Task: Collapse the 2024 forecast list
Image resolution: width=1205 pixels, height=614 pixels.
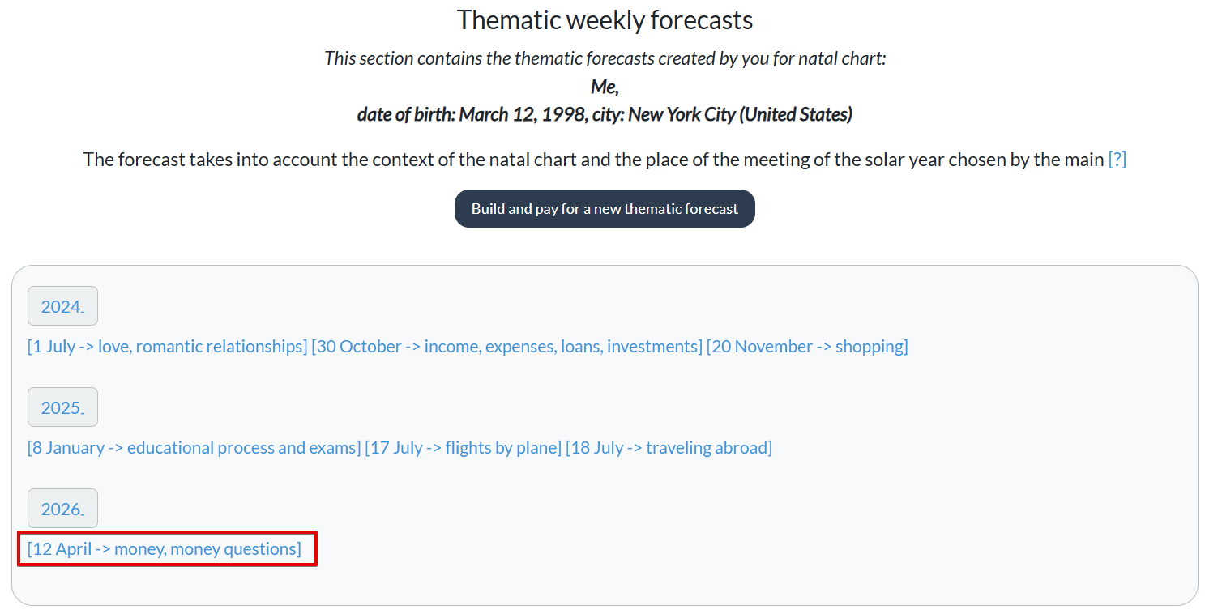Action: click(x=62, y=305)
